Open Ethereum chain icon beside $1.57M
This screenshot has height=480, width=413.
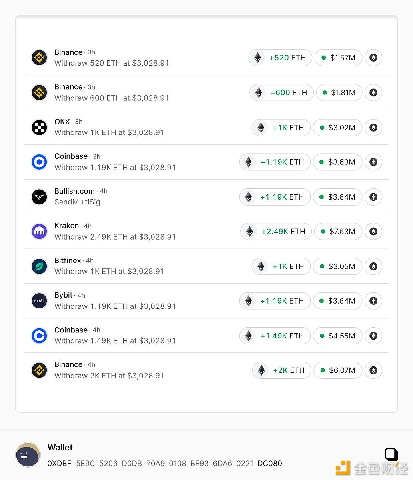pos(373,58)
